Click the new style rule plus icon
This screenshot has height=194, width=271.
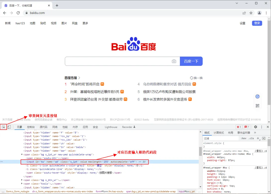tap(258, 138)
